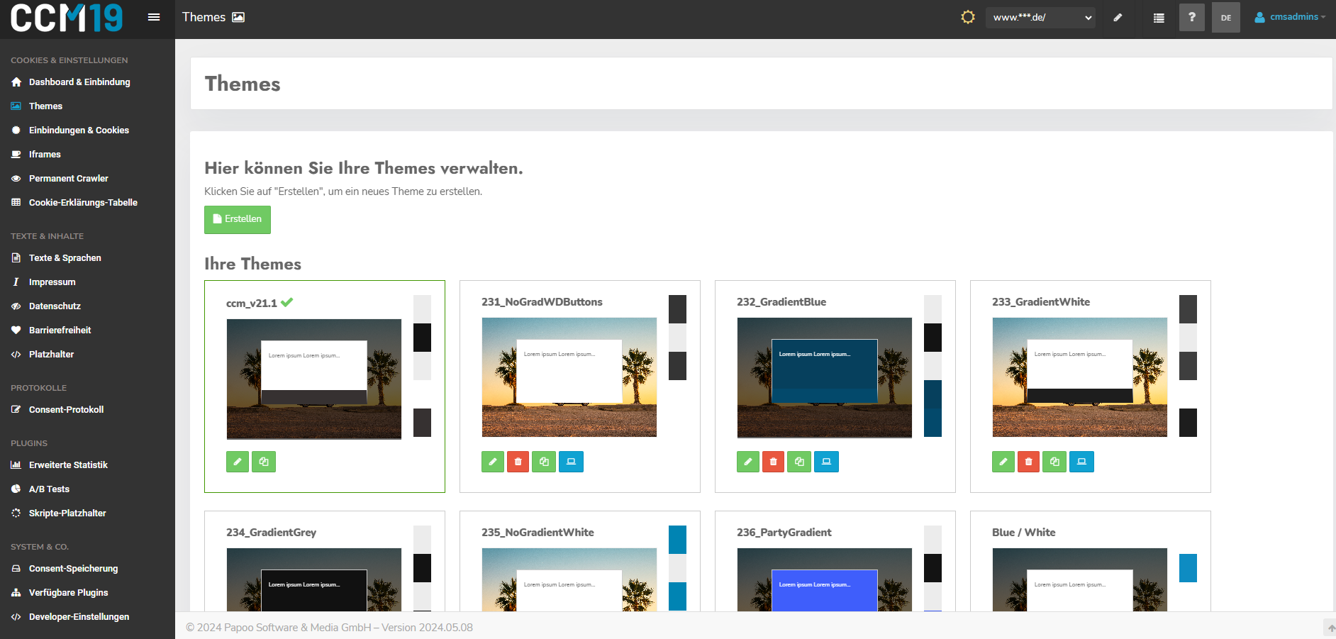1336x639 pixels.
Task: Click the blue swatch of 232_GradientBlue
Action: (933, 409)
